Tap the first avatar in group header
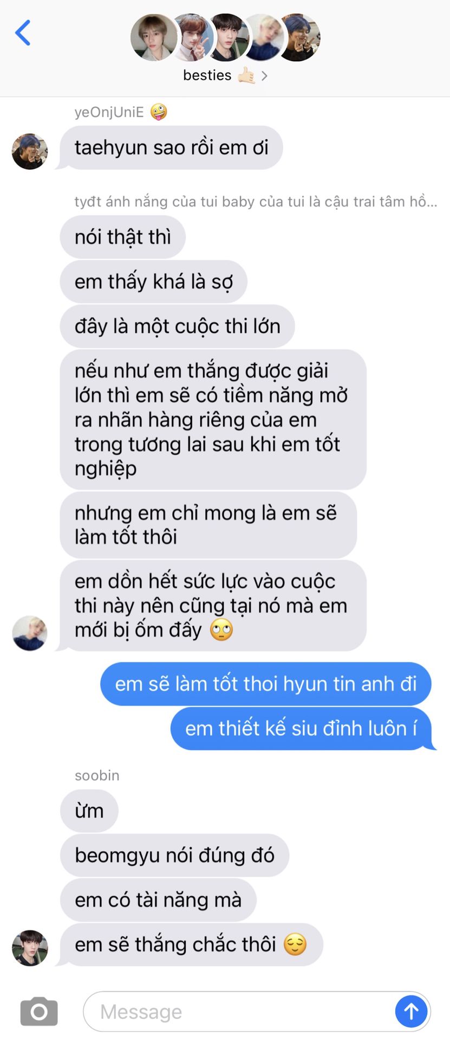This screenshot has height=1041, width=450. pyautogui.click(x=154, y=37)
